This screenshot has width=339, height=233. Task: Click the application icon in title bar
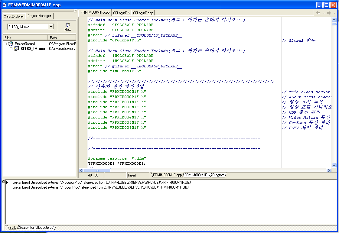[4, 5]
